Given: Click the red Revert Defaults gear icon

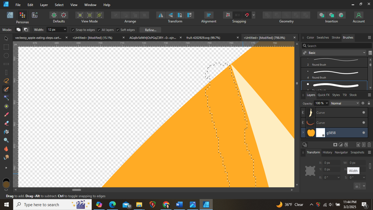Looking at the screenshot, I should click(x=64, y=15).
